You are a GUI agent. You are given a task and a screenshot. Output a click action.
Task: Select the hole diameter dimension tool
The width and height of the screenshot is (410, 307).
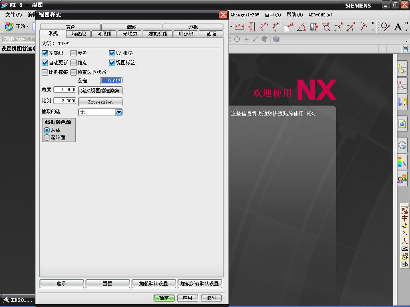click(x=326, y=27)
